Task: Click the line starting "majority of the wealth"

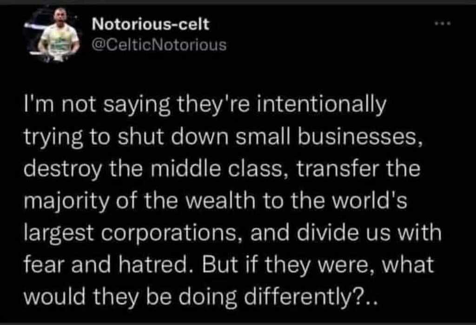Action: 215,201
